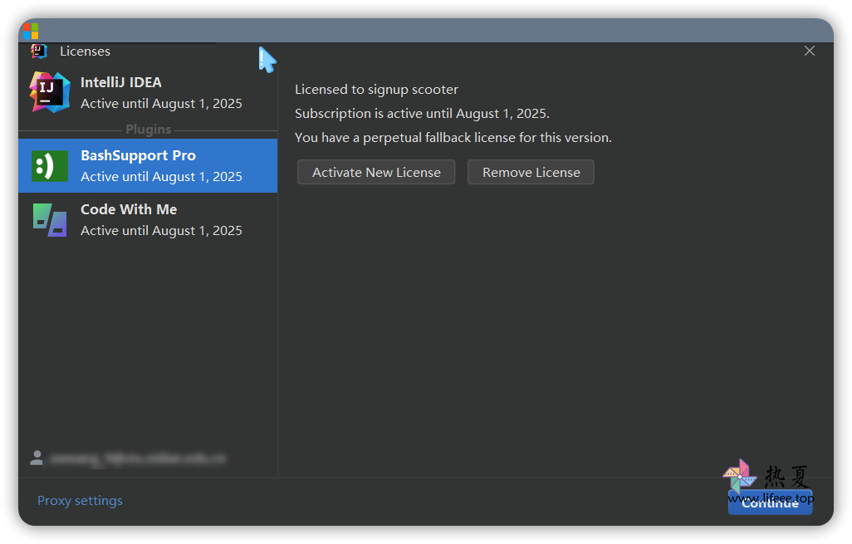Click the IntelliJ IDEA product icon

[49, 92]
